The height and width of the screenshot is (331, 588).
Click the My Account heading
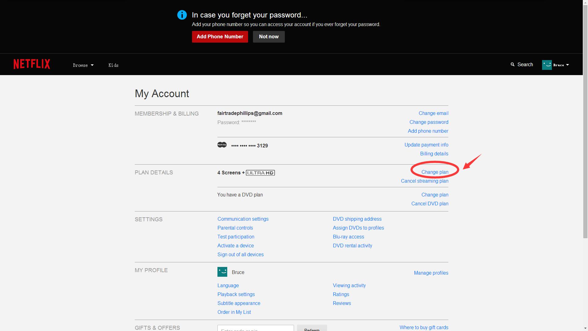(x=162, y=93)
